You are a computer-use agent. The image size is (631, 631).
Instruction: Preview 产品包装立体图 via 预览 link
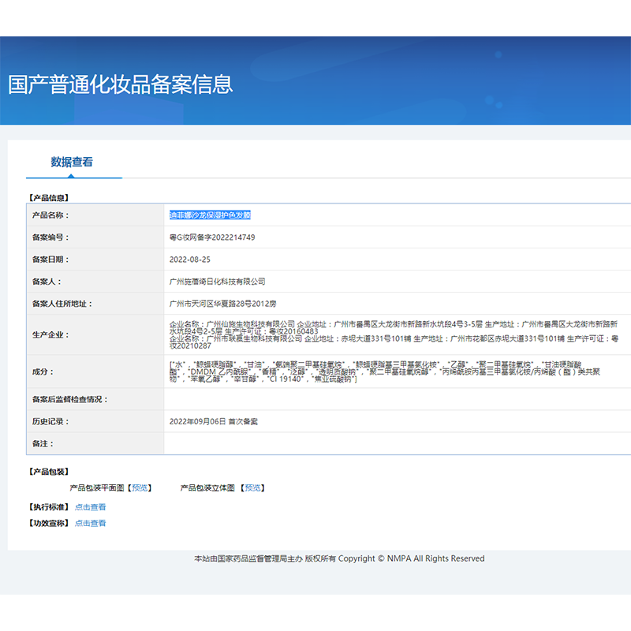point(252,487)
